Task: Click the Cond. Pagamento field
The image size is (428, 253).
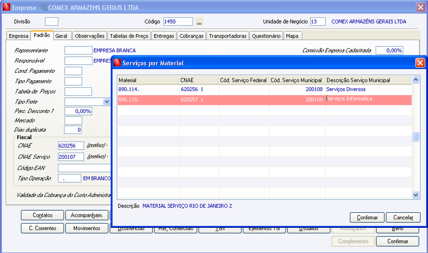Action: click(x=73, y=71)
